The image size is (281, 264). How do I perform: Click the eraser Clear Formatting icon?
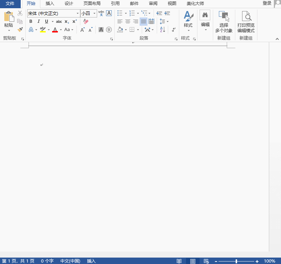point(86,21)
